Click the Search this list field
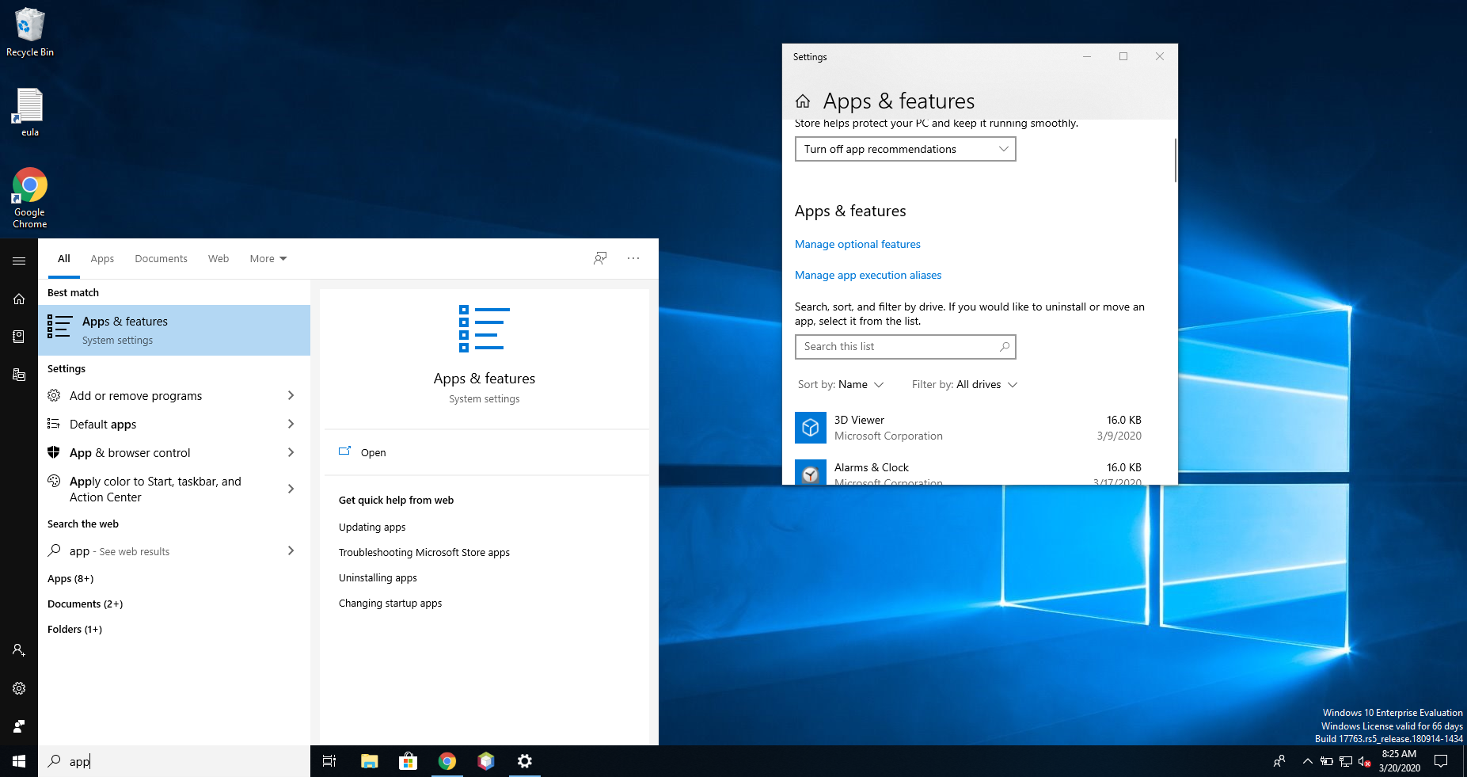This screenshot has height=777, width=1467. point(905,347)
